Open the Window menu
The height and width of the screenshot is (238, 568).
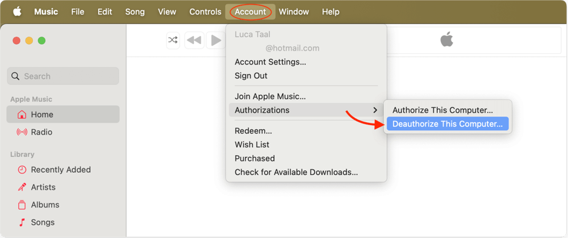pyautogui.click(x=294, y=11)
